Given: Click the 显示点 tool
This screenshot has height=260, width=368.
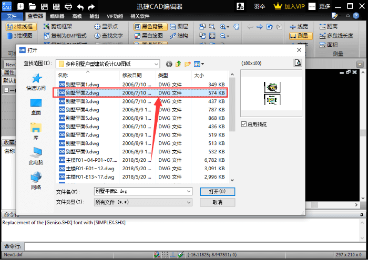Looking at the screenshot, I should click(106, 26).
